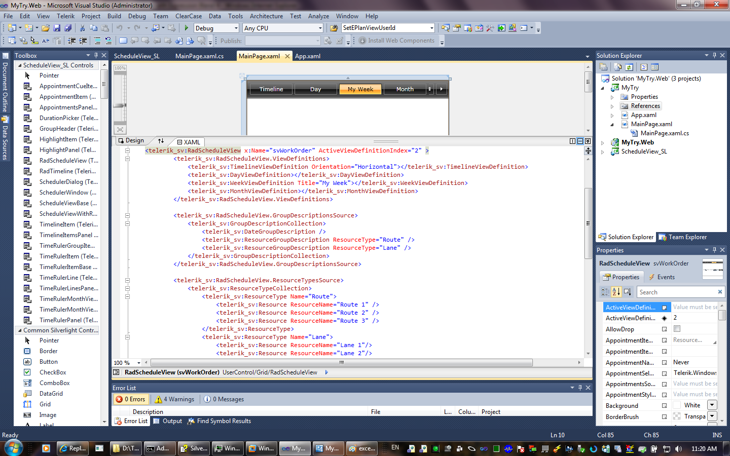Toggle the AllowDrop property checkbox
This screenshot has width=730, height=456.
click(677, 329)
